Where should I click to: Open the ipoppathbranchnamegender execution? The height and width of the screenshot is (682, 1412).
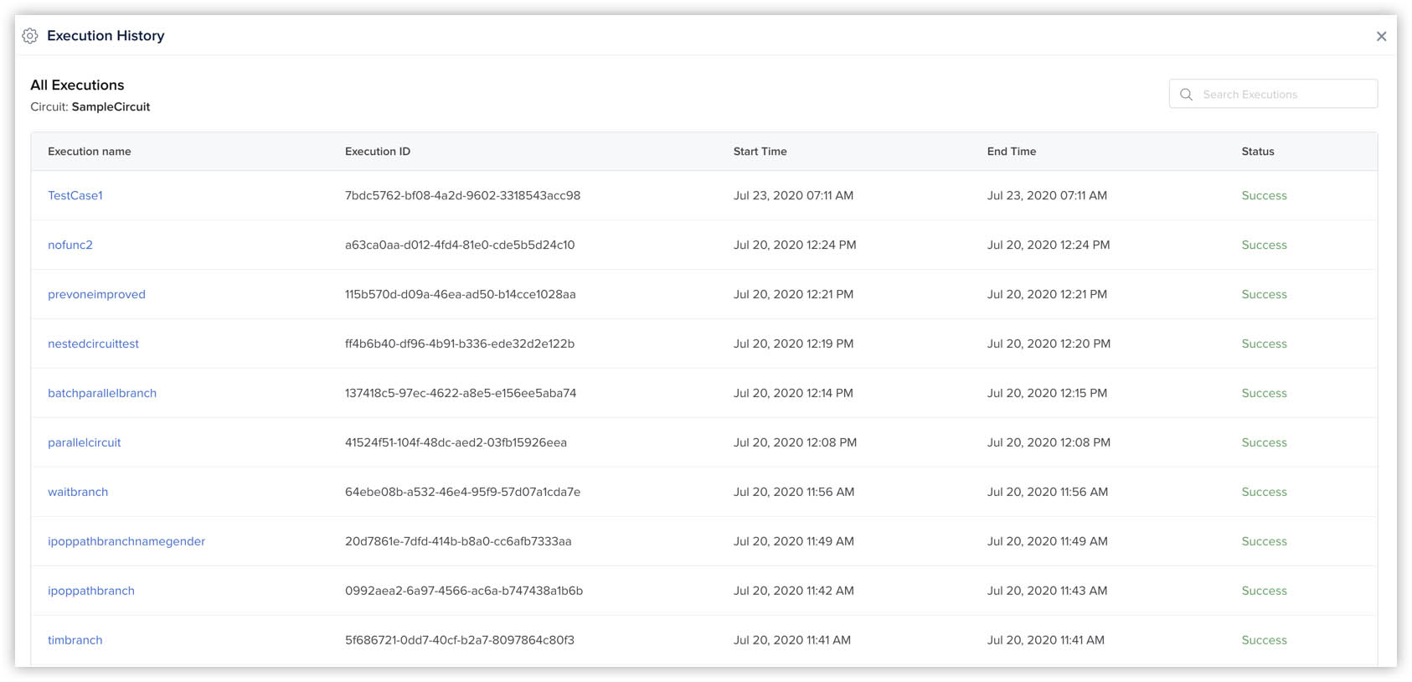click(x=126, y=541)
